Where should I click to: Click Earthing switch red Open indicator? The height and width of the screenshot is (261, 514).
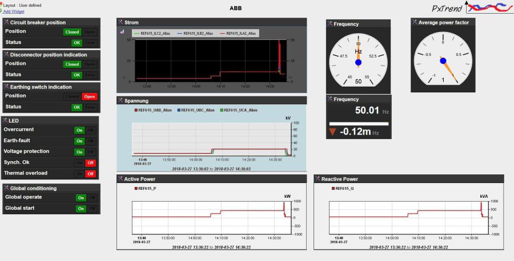(x=90, y=96)
